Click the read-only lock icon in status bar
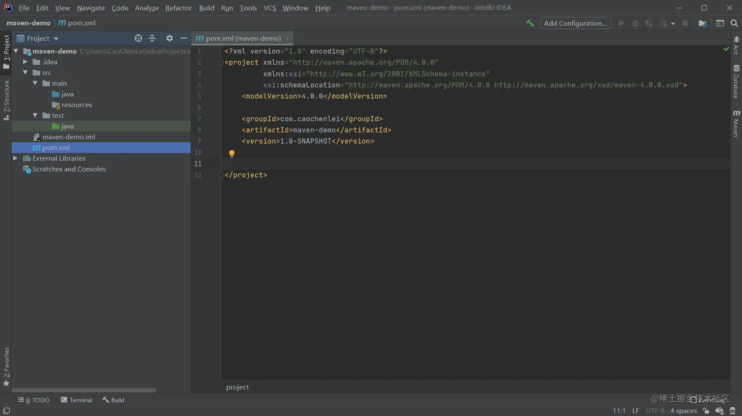This screenshot has height=416, width=742. (706, 411)
